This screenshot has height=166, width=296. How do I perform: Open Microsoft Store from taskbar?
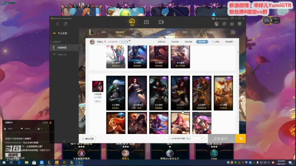(x=34, y=162)
